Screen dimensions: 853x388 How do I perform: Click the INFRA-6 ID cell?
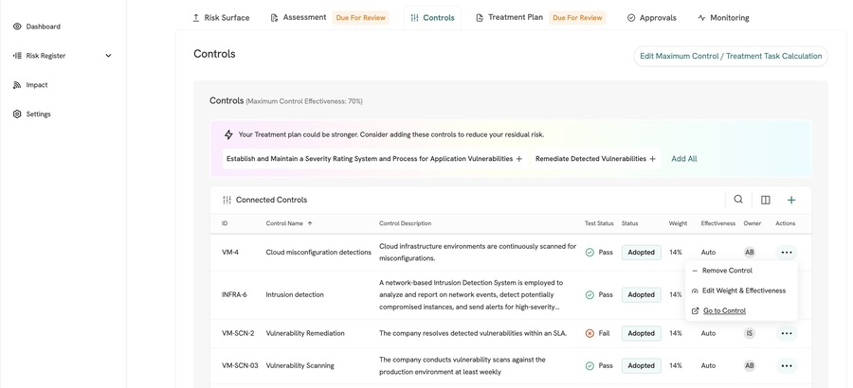tap(234, 294)
